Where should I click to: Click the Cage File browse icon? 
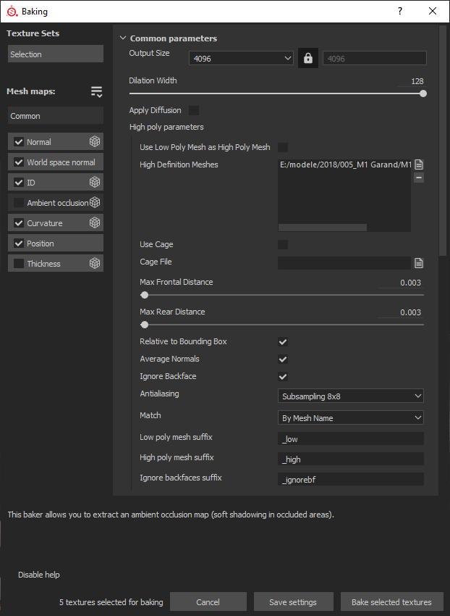point(419,262)
